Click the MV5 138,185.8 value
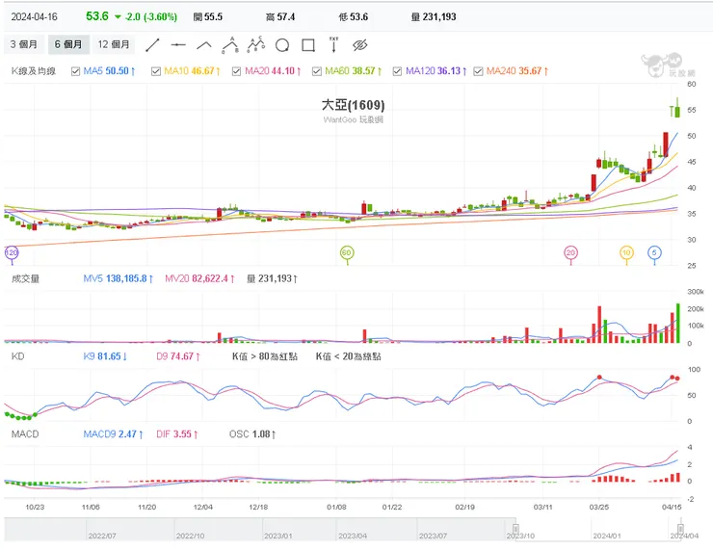The image size is (713, 550). [119, 278]
